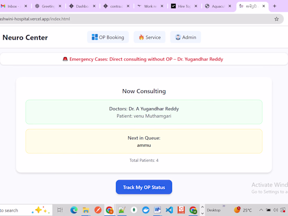Click the 'Total Patients: 4' text
The image size is (288, 216).
coord(144,160)
